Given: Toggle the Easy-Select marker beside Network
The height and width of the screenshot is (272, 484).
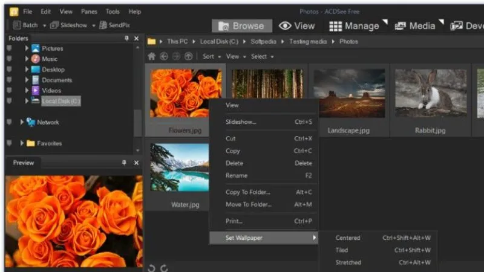Looking at the screenshot, I should point(9,122).
